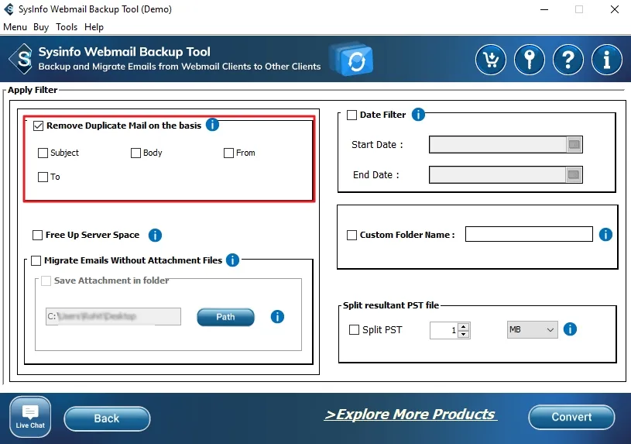Image resolution: width=631 pixels, height=444 pixels.
Task: Show info for Custom Folder Name
Action: [605, 235]
